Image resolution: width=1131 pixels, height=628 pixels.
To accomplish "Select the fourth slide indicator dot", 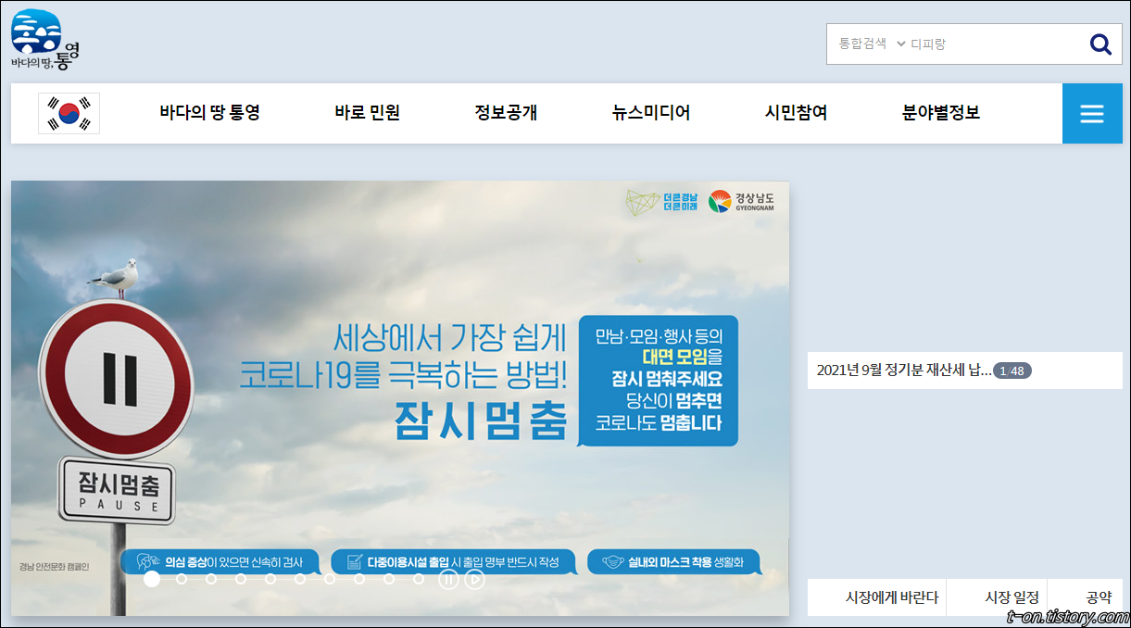I will [241, 579].
